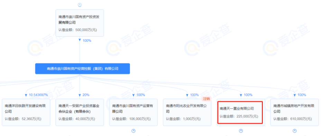The height and width of the screenshot is (136, 332).
Task: Click 100% label above 南通市阳光农业开发有限公司
Action: pos(194,95)
